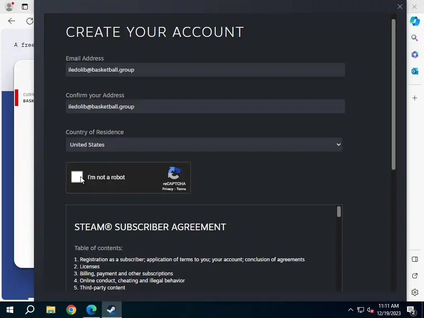Open the Copilot sidebar icon
Image resolution: width=424 pixels, height=318 pixels.
[x=414, y=21]
